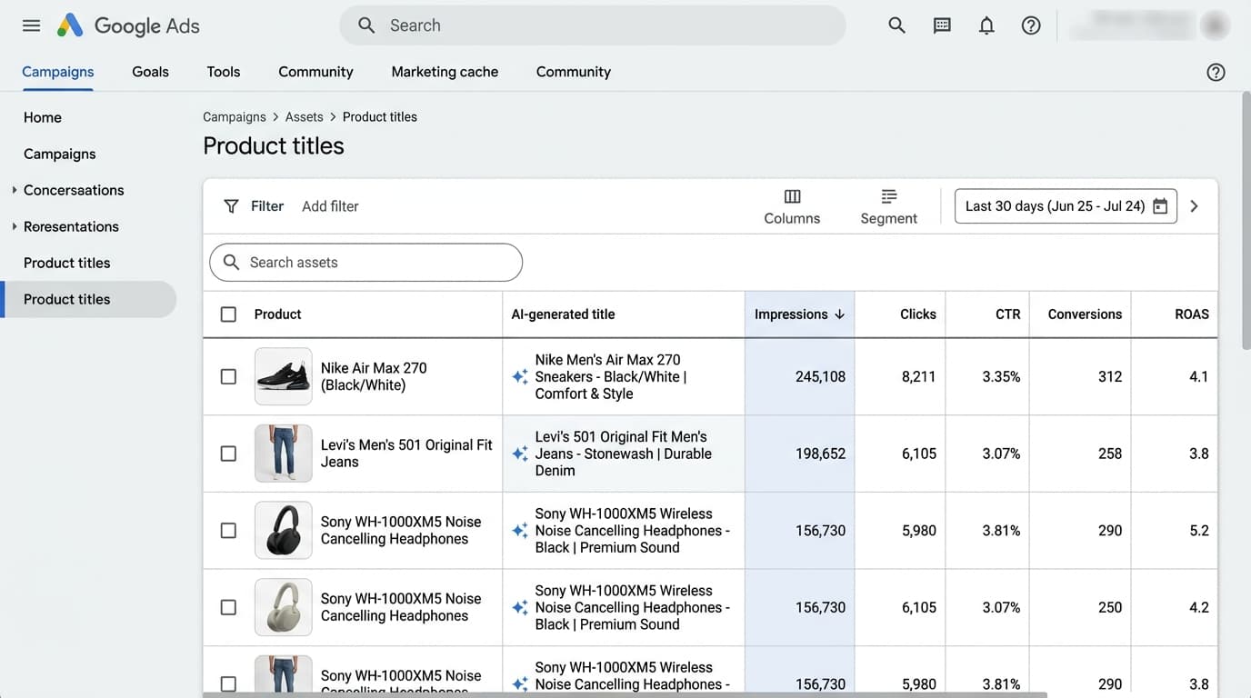The image size is (1251, 698).
Task: Click the AI sparkle icon for Nike title
Action: (x=520, y=376)
